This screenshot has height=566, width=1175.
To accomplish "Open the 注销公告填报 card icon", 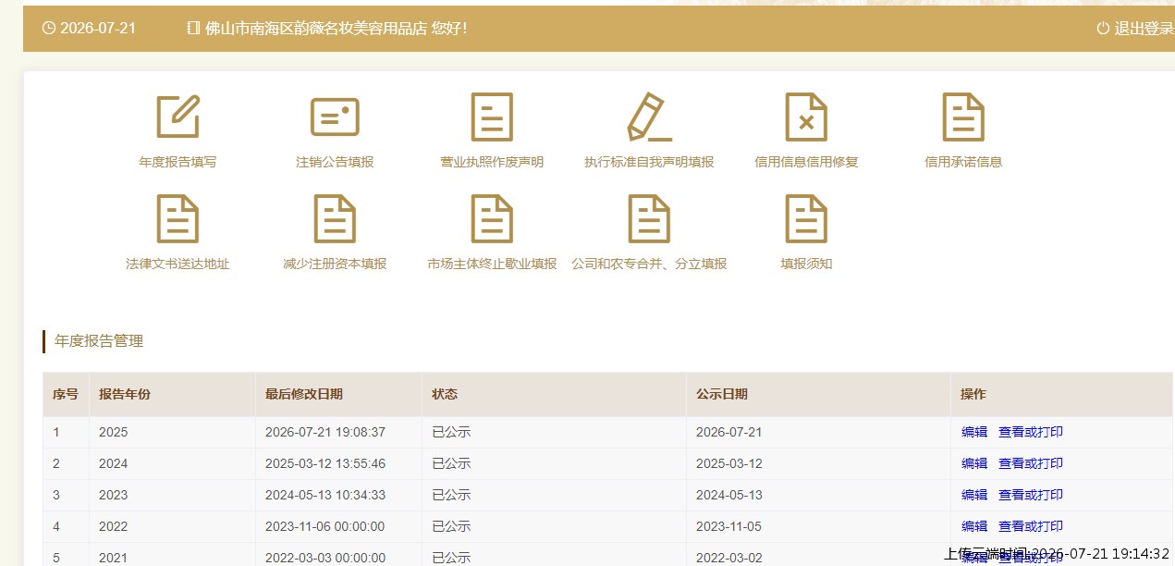I will pyautogui.click(x=335, y=117).
